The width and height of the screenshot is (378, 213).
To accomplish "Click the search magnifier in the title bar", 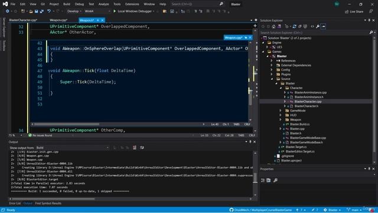I will tap(221, 4).
